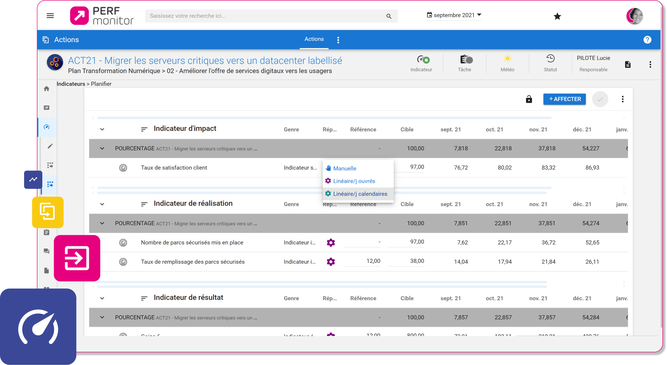Open the planner panel more options

point(622,99)
